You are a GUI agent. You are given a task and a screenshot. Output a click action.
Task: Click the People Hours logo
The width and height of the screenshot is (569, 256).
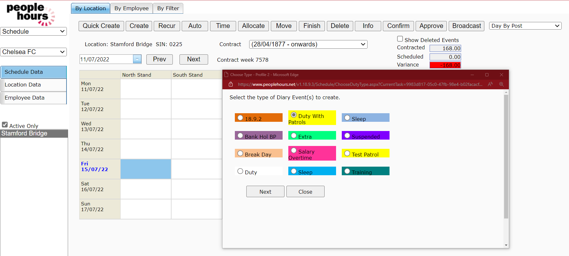tap(31, 14)
